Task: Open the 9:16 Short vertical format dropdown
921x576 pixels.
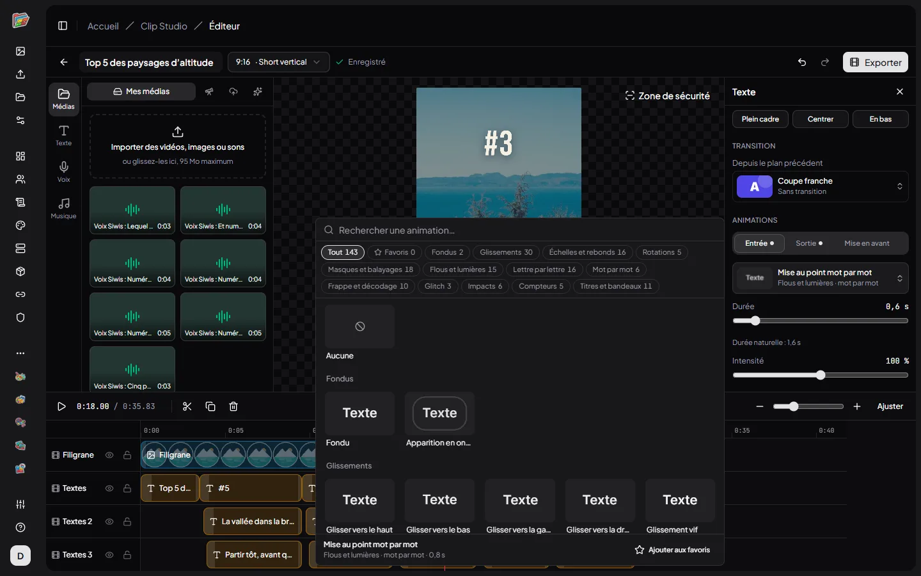Action: (279, 62)
